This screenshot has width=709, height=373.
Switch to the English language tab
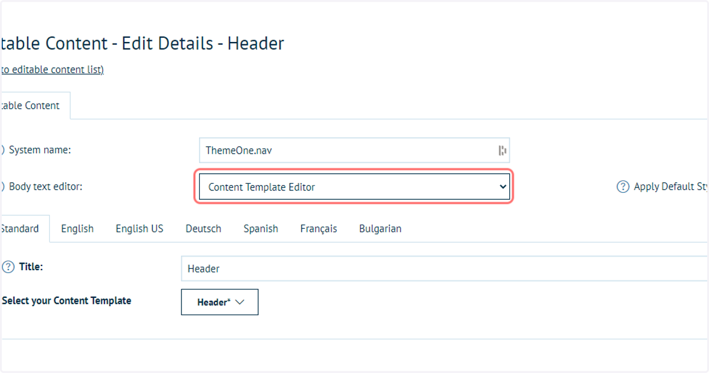point(77,229)
